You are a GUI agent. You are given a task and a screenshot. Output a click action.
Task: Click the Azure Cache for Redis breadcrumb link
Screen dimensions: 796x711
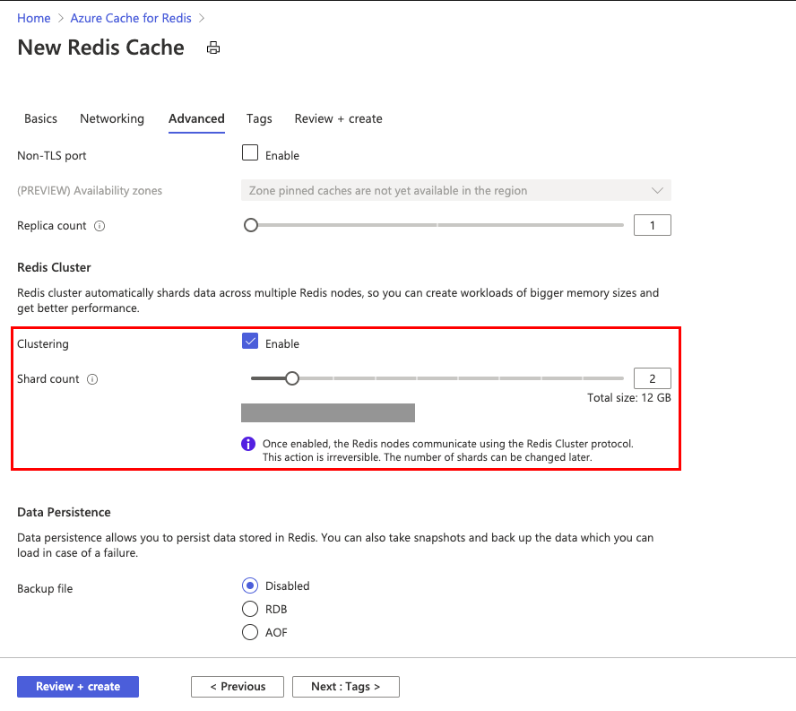point(130,18)
